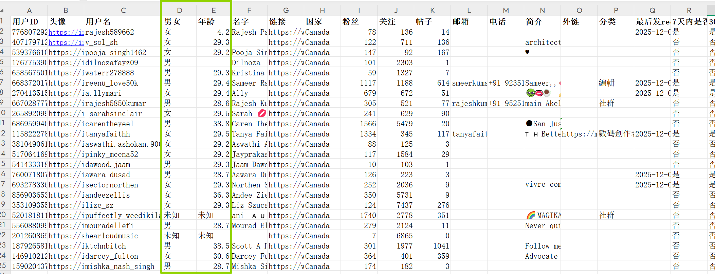
Task: Select the Sarah name cell with kiss emoji
Action: [249, 114]
